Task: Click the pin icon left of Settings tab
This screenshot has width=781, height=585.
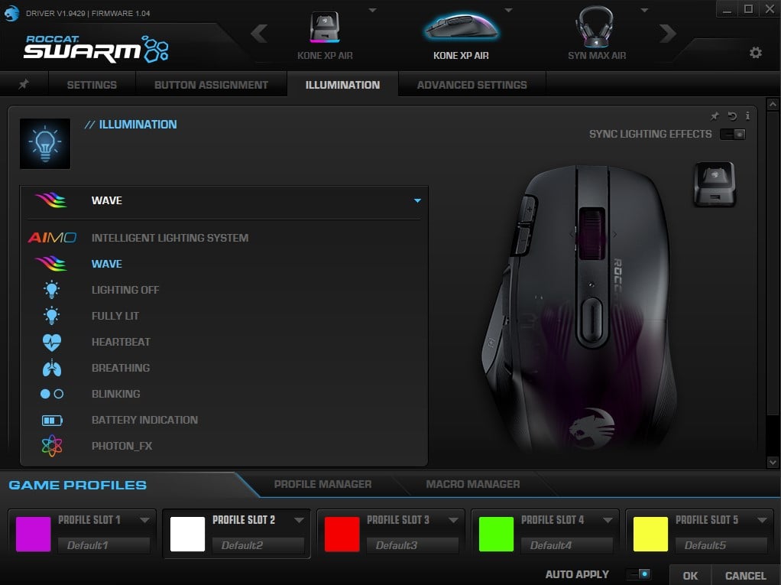Action: pyautogui.click(x=24, y=85)
